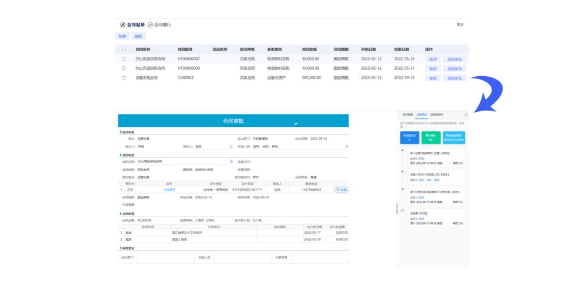Click the 新建 button
Viewport: 583px width, 285px height.
(x=122, y=37)
